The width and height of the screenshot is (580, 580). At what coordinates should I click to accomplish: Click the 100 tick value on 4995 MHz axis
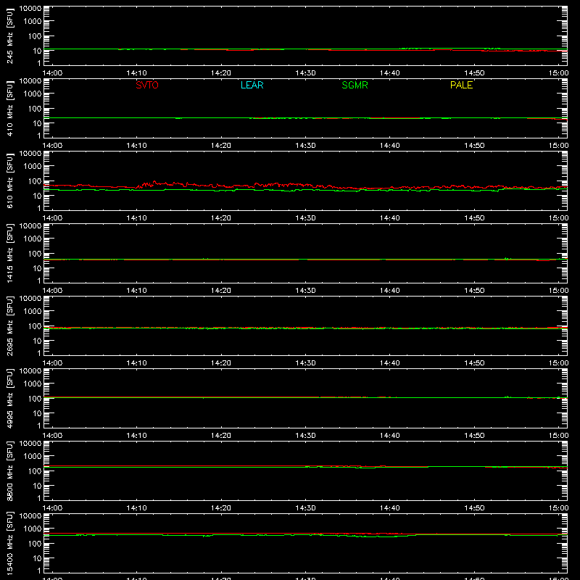click(35, 399)
